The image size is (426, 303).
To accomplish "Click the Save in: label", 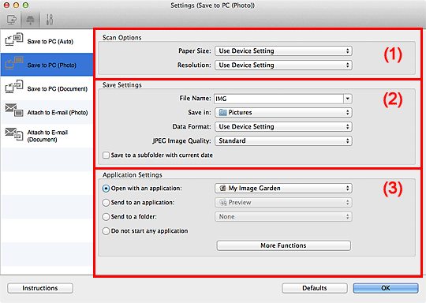I will tap(200, 112).
